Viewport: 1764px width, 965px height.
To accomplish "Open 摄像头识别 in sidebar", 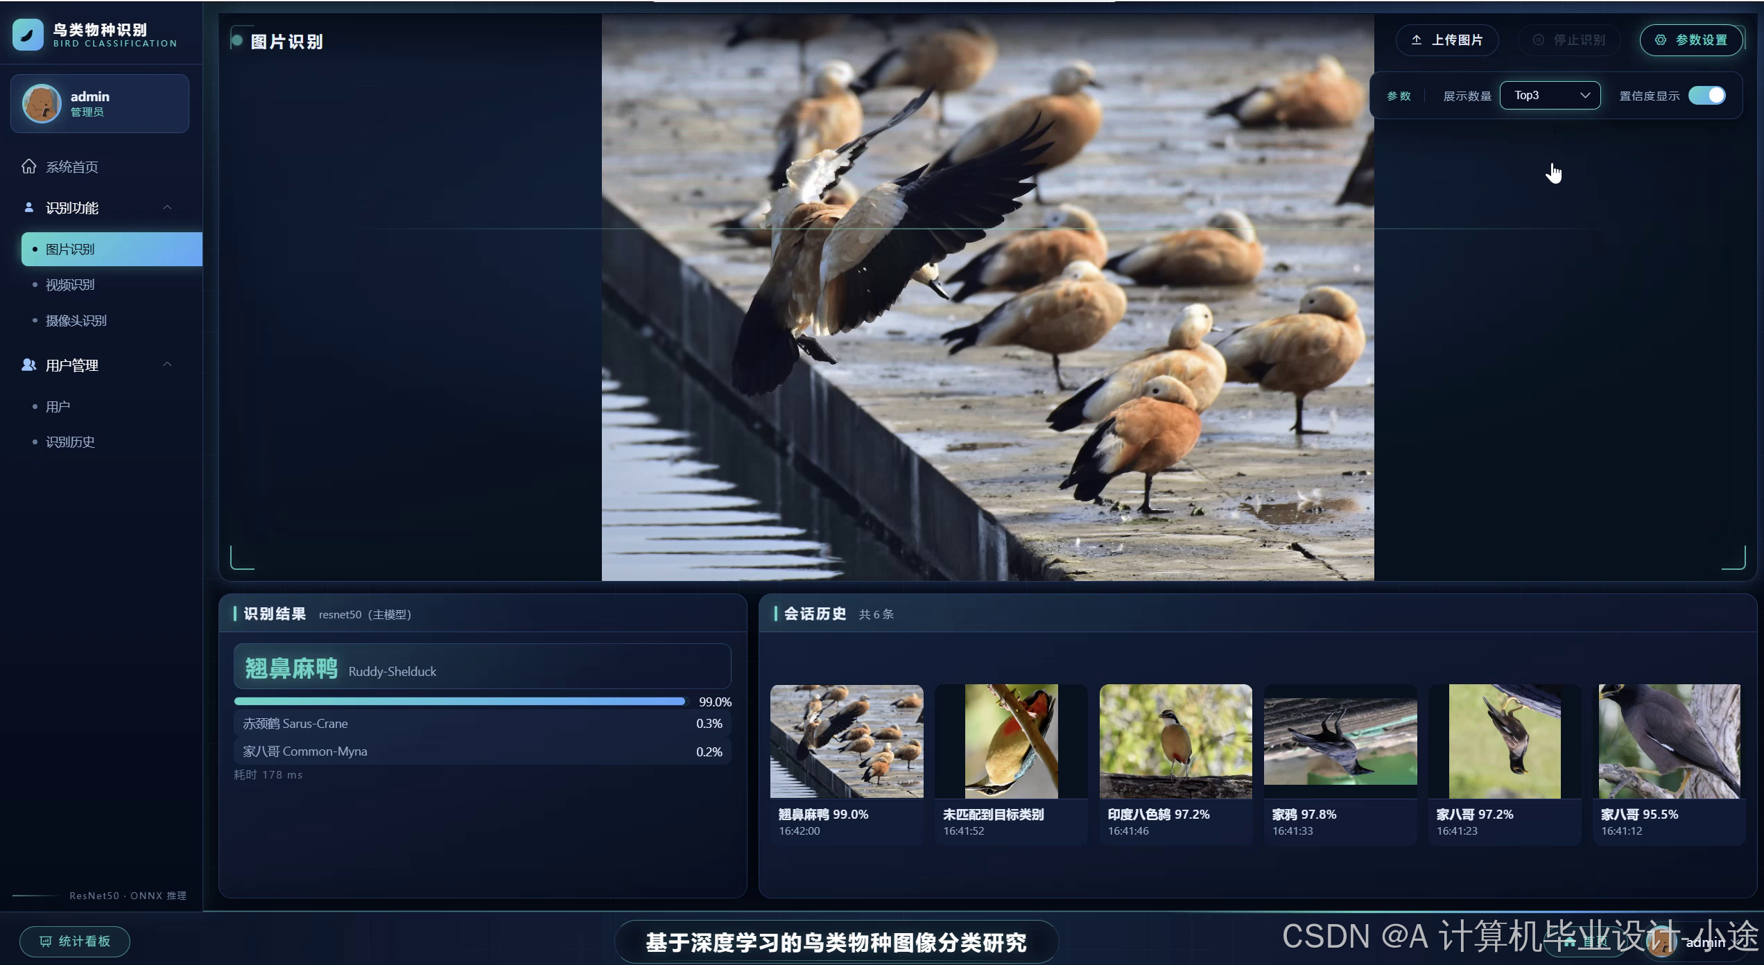I will pos(76,321).
